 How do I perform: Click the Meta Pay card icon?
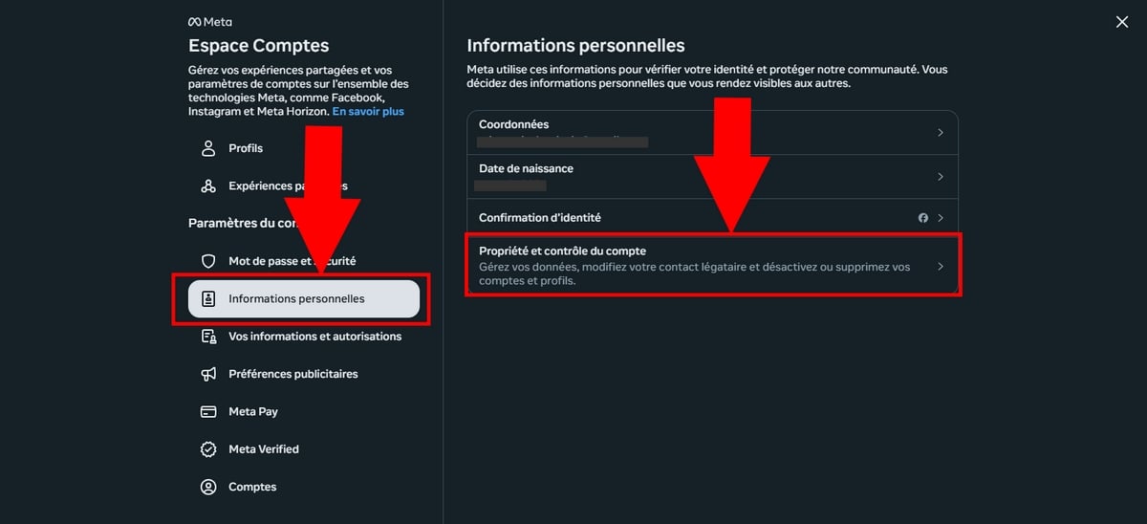point(208,412)
